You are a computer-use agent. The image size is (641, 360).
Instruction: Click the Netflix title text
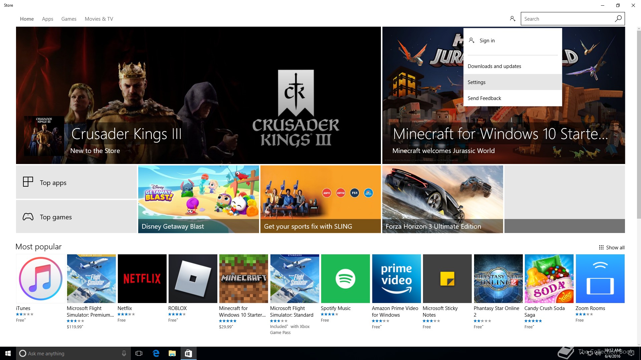coord(125,308)
